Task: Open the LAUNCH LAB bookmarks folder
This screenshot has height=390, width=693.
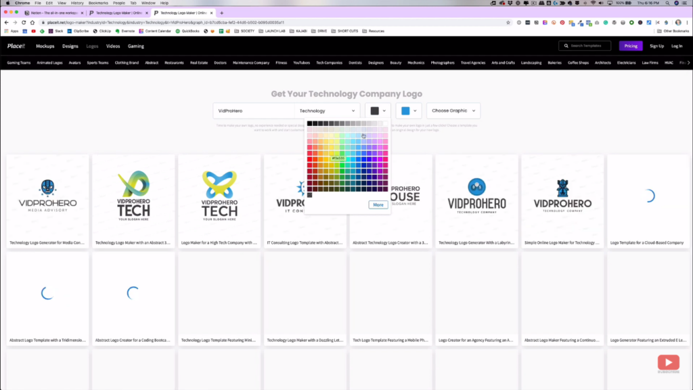Action: pos(272,31)
